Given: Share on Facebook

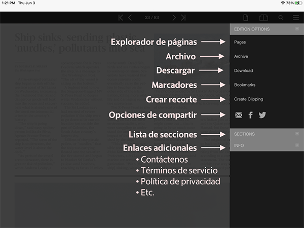Looking at the screenshot, I should coord(250,115).
